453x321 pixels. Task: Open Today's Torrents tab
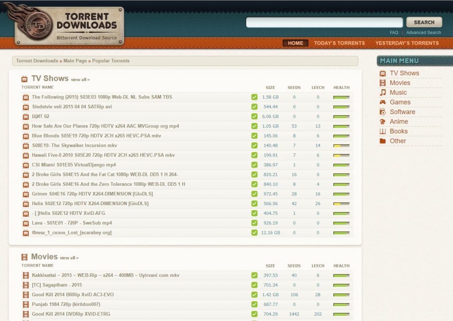point(339,43)
